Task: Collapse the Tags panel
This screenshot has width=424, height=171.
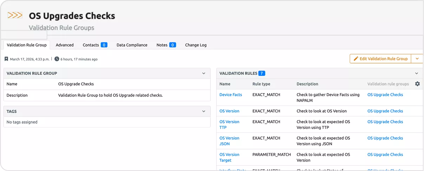Action: coord(204,111)
